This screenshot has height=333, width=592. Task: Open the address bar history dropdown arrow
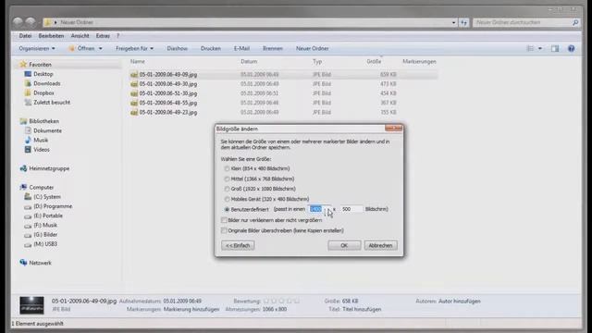click(453, 22)
